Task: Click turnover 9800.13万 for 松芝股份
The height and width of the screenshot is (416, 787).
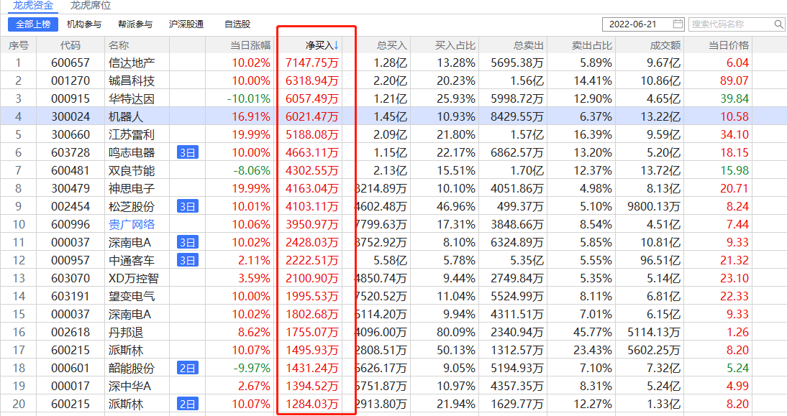Action: (x=654, y=206)
